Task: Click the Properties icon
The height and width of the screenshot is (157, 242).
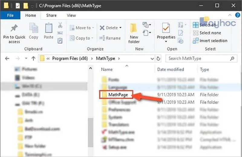Action: tap(166, 28)
